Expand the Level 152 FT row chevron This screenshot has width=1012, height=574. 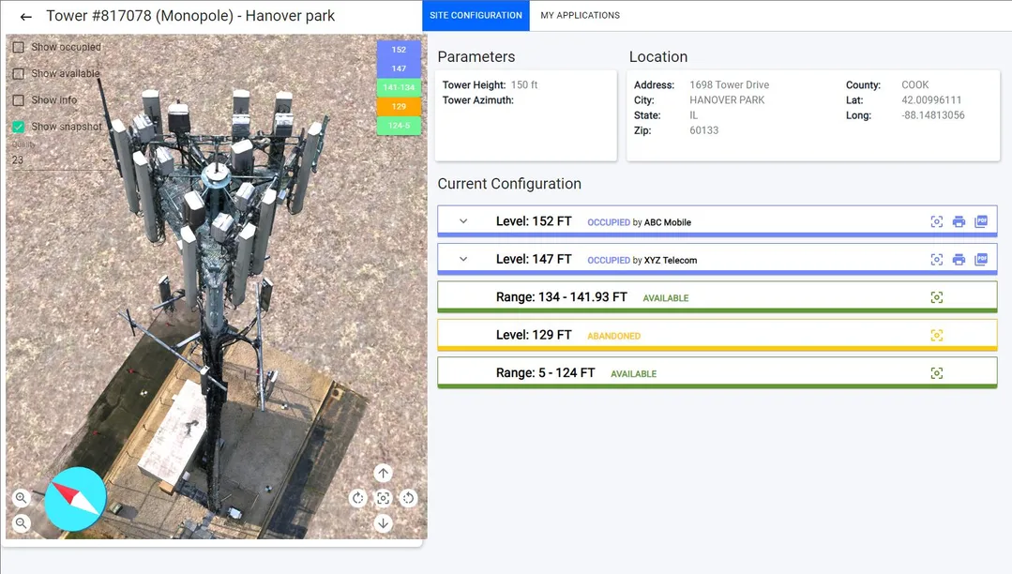(x=463, y=221)
